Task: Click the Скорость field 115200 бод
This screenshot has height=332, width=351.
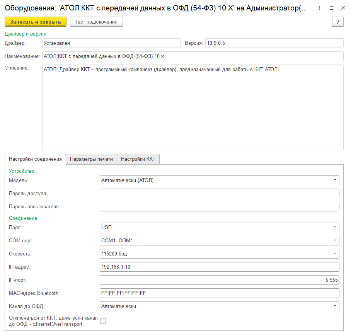Action: point(215,254)
